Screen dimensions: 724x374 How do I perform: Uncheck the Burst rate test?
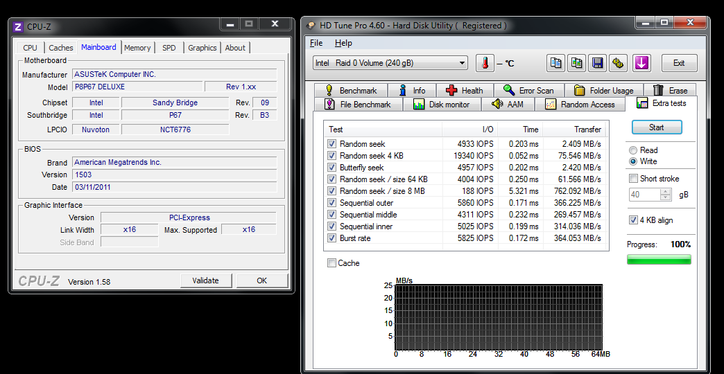331,238
